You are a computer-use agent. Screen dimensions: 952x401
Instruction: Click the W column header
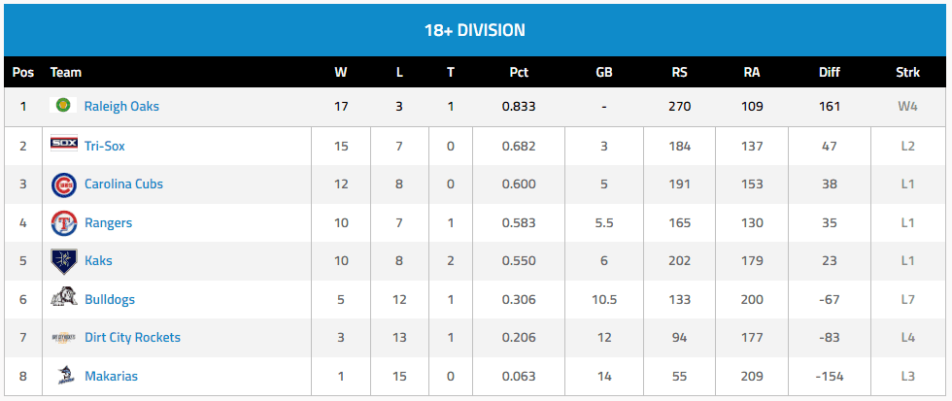(340, 72)
